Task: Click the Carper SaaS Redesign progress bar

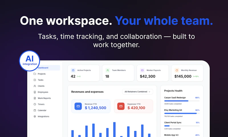Action: tap(182, 101)
